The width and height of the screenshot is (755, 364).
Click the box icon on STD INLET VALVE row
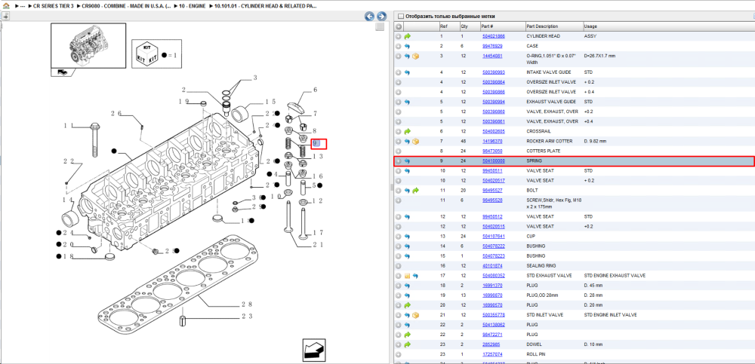point(415,315)
